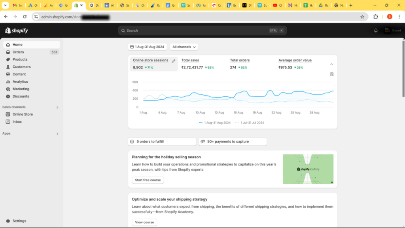
Task: Open the browser extensions puzzle icon
Action: coord(376,17)
